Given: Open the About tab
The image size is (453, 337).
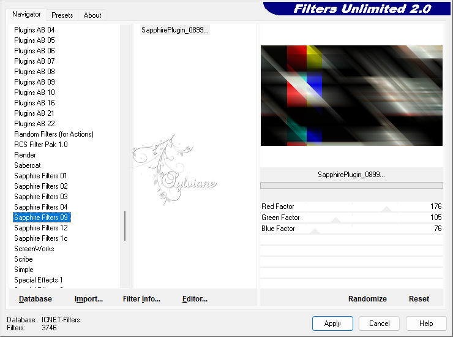Looking at the screenshot, I should click(92, 15).
